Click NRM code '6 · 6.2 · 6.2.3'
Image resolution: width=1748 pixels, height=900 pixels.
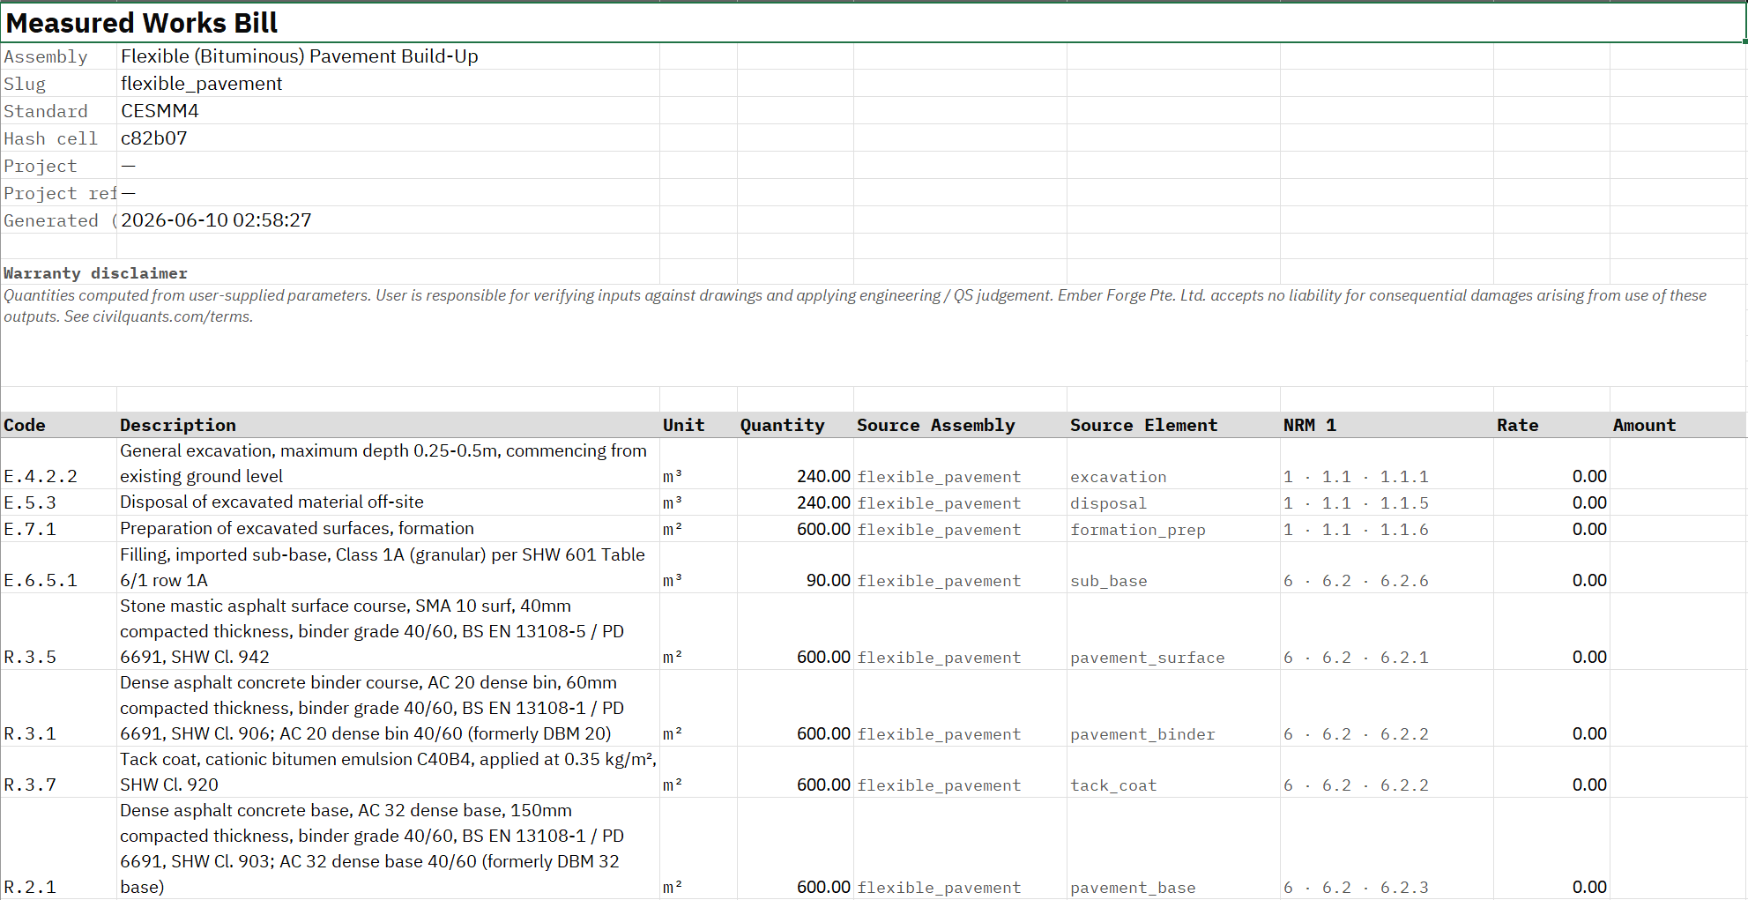pyautogui.click(x=1387, y=849)
